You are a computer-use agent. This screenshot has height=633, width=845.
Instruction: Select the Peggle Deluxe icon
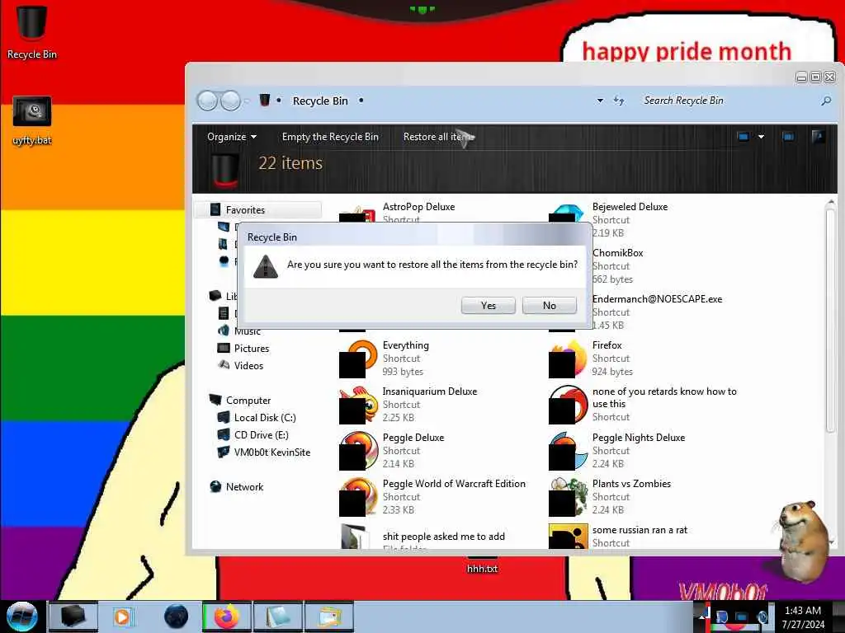358,451
